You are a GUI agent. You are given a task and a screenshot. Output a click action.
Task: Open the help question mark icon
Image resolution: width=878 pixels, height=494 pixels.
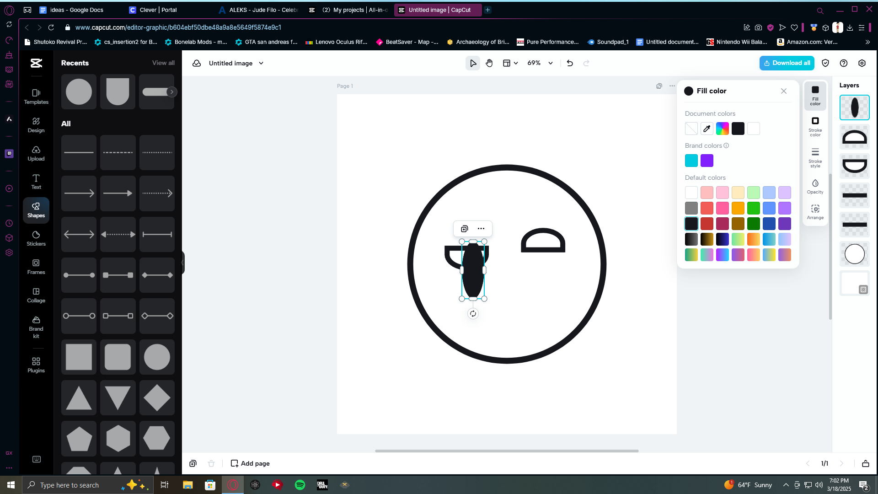click(844, 63)
